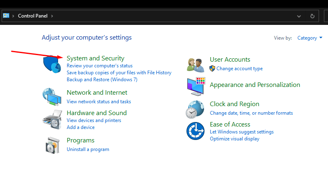Click the Control Panel breadcrumb in address bar
Screen dimensions: 328x171
pos(33,16)
